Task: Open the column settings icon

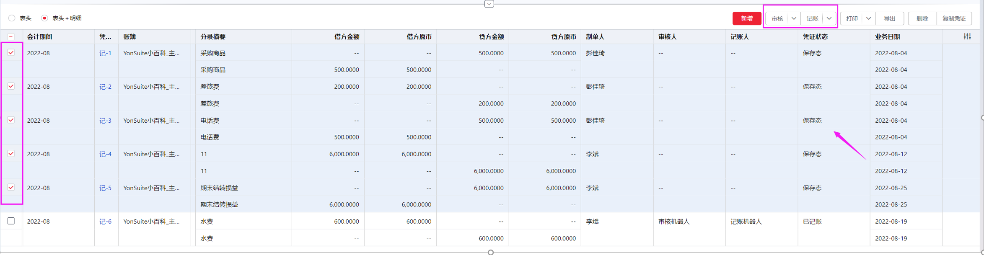Action: pyautogui.click(x=967, y=36)
